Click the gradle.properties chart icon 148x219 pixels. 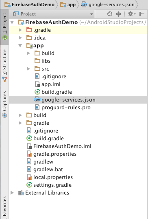coord(29,154)
